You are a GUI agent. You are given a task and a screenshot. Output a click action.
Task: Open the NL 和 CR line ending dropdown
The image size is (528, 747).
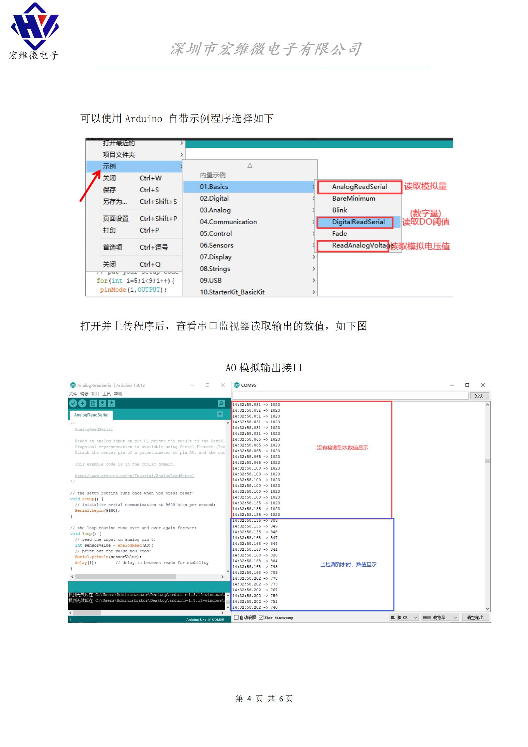(404, 617)
